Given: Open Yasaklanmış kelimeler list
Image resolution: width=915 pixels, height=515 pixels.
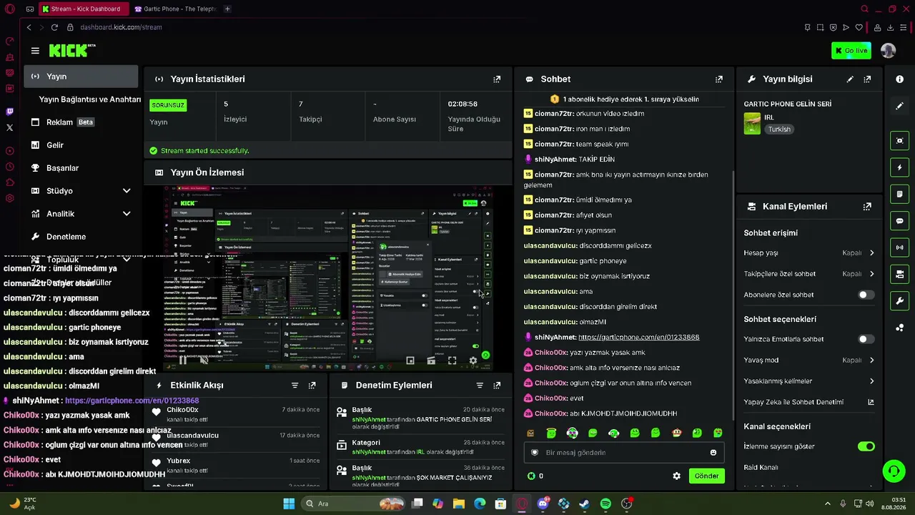Looking at the screenshot, I should tap(809, 381).
